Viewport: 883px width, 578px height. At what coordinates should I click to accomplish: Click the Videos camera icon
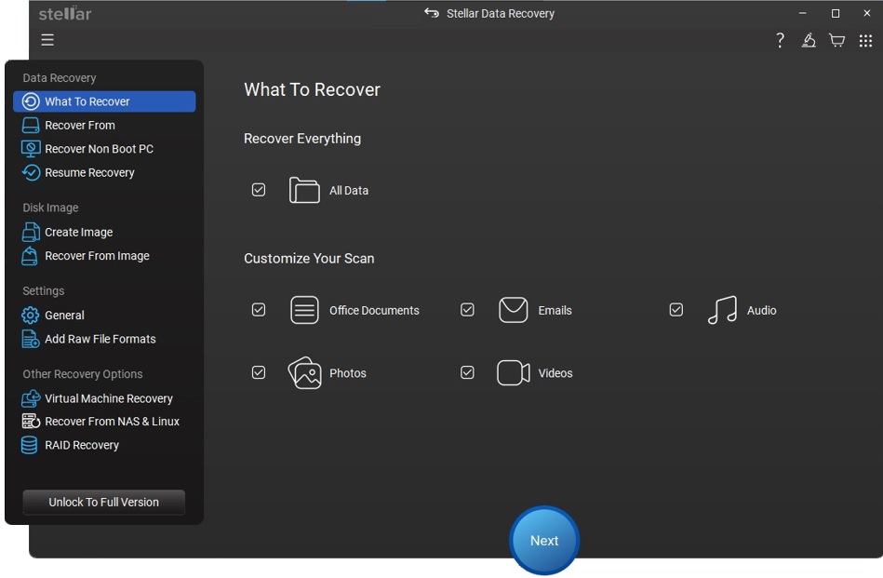[x=513, y=372]
